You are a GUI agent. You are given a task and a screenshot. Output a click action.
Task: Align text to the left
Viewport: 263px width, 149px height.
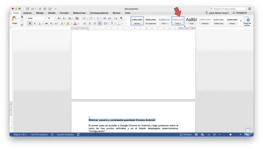tap(85, 24)
